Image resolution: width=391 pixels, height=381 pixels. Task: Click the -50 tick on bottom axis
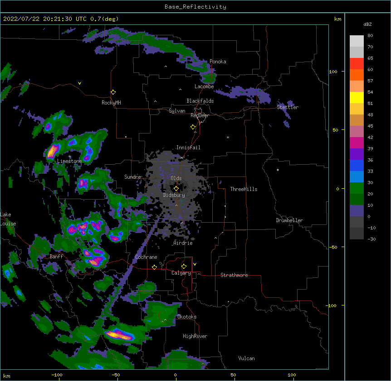116,375
